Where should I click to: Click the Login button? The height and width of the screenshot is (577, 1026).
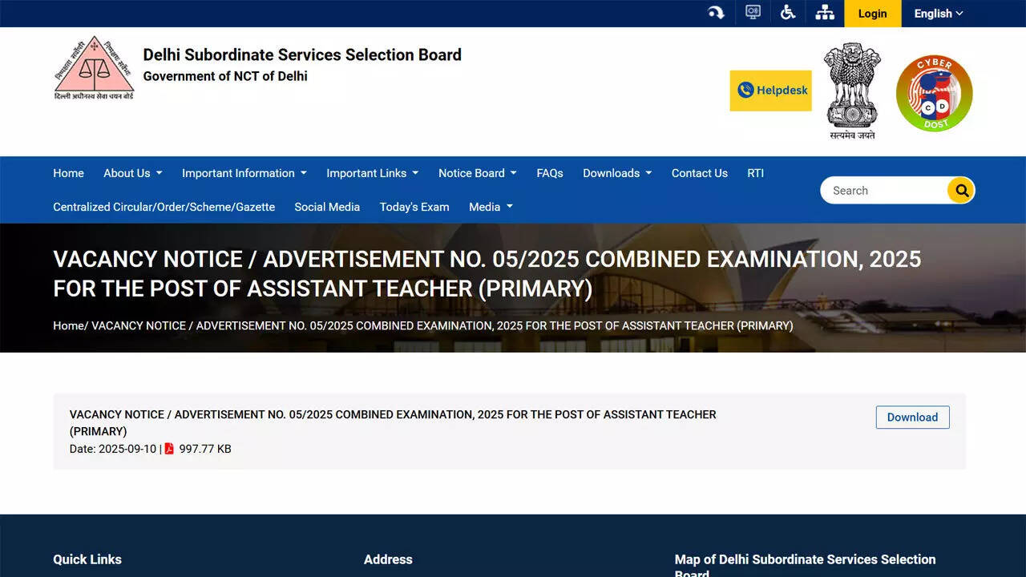point(872,13)
